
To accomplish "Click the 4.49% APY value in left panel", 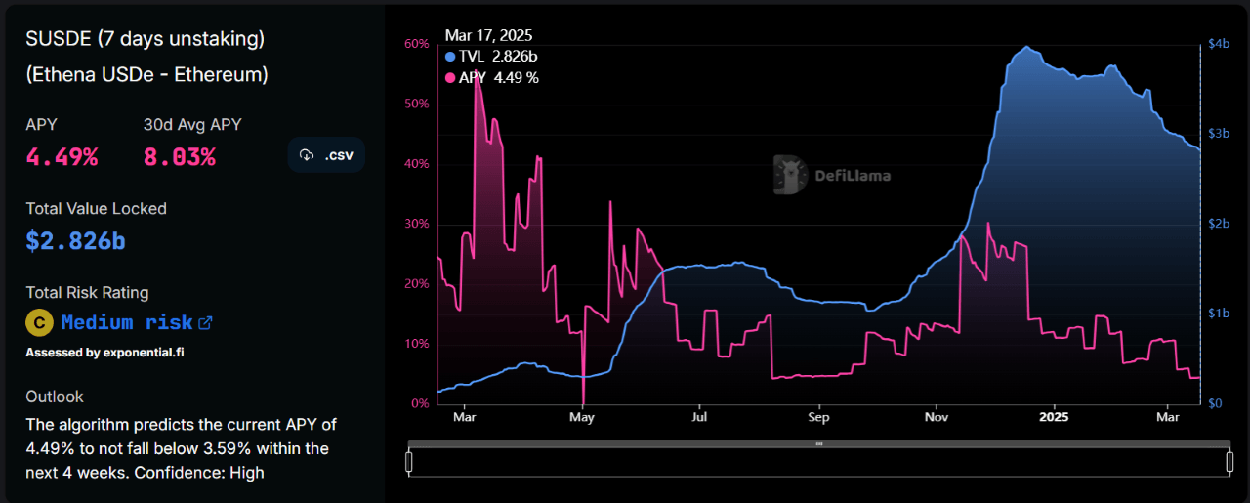I will (x=62, y=156).
